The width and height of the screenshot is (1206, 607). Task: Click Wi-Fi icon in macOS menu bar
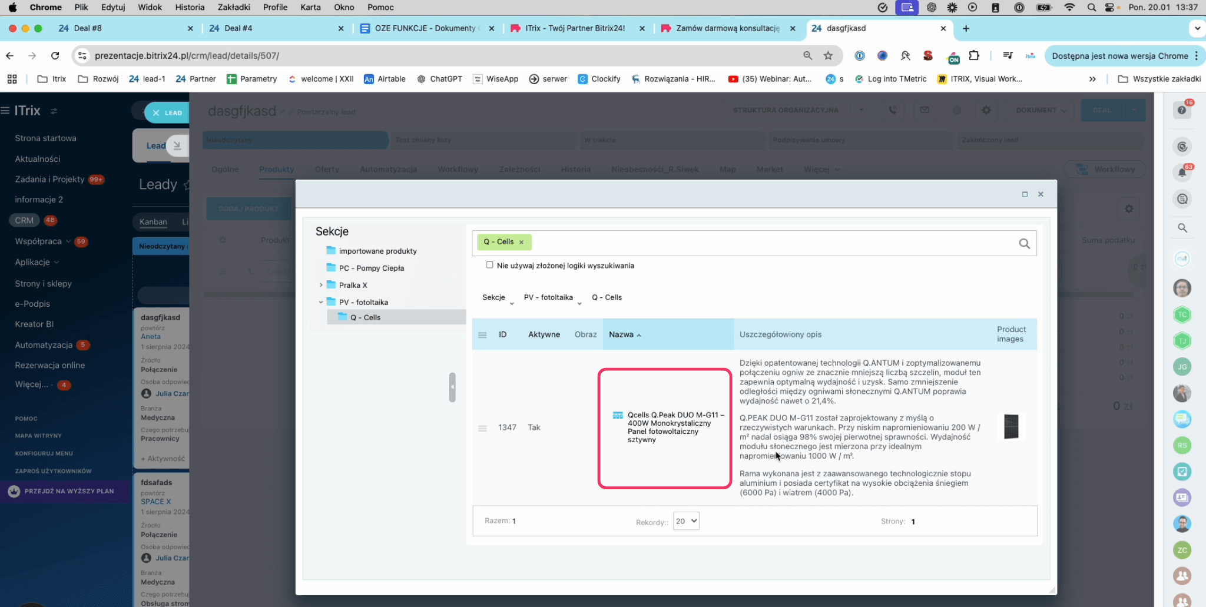[x=1069, y=7]
